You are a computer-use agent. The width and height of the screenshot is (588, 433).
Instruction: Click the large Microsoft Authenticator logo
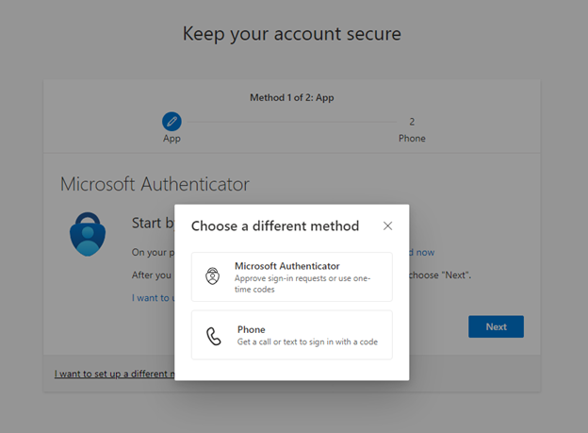point(88,234)
